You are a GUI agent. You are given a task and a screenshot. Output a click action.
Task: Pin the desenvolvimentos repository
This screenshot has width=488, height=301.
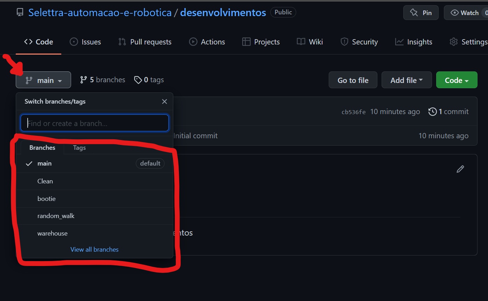point(421,13)
